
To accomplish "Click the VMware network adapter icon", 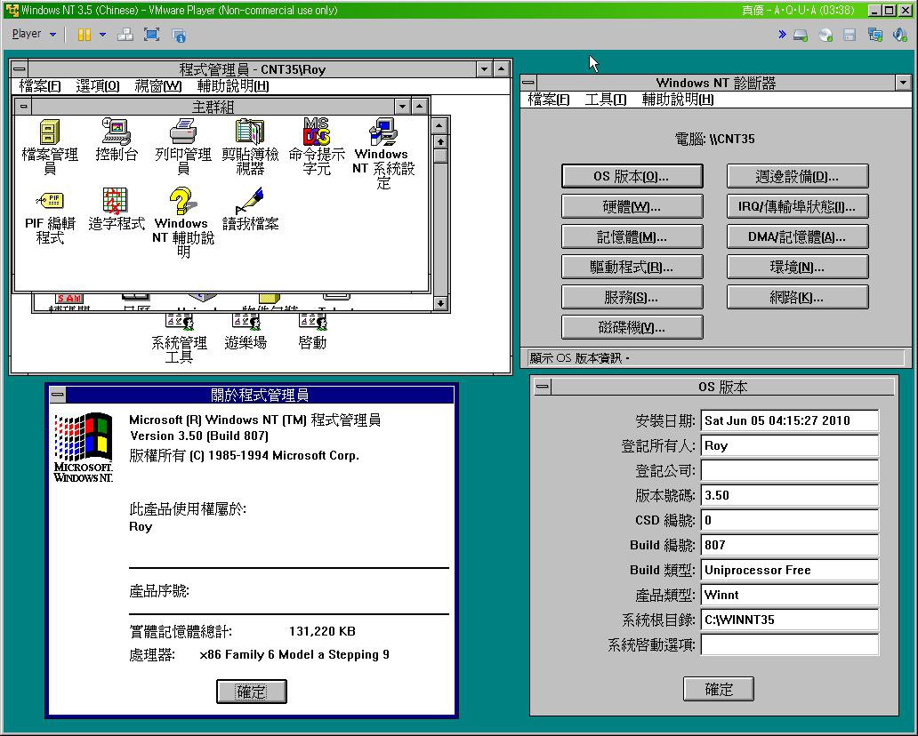I will (x=875, y=35).
